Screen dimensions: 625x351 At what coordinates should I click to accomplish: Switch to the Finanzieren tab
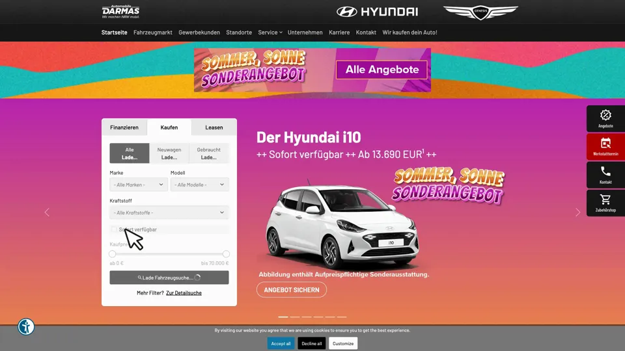tap(124, 127)
